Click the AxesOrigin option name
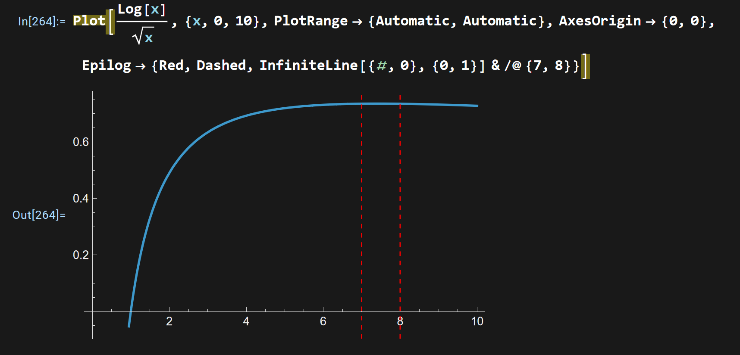This screenshot has height=355, width=740. pos(600,21)
